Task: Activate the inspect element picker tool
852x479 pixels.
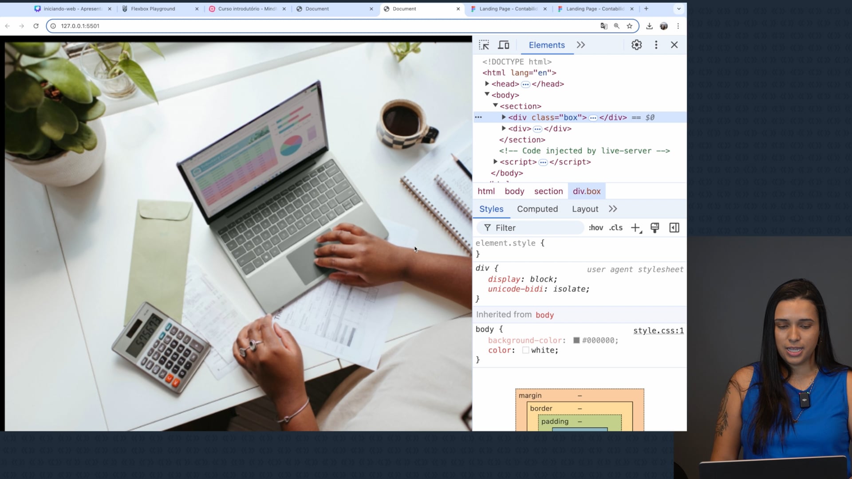Action: click(x=484, y=45)
